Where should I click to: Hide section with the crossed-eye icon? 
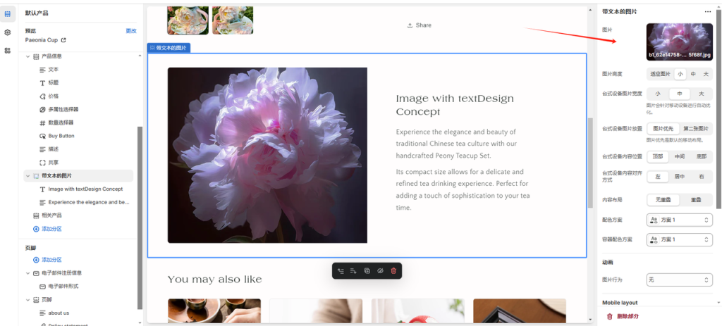pyautogui.click(x=380, y=270)
